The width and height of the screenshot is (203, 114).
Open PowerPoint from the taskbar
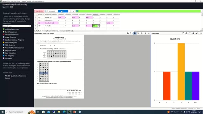[x=75, y=112]
